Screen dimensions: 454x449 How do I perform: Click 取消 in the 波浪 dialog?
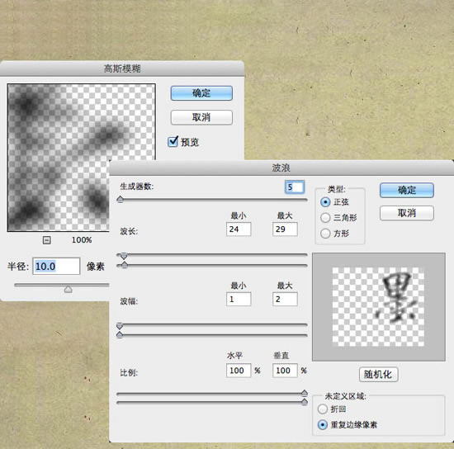tap(407, 213)
